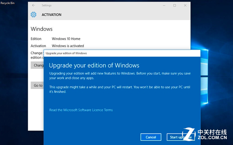Click the 'Windows 10 Home' edition text
Screen dimensions: 233x145
point(66,39)
